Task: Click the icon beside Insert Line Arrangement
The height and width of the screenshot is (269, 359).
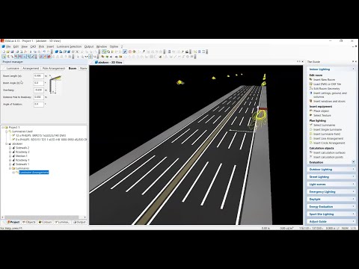Action: point(311,138)
